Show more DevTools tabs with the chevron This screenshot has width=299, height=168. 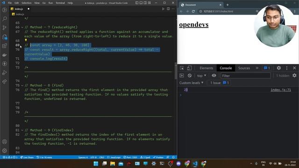pyautogui.click(x=257, y=68)
